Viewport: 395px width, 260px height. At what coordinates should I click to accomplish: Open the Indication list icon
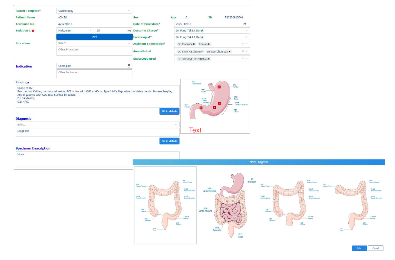point(129,66)
